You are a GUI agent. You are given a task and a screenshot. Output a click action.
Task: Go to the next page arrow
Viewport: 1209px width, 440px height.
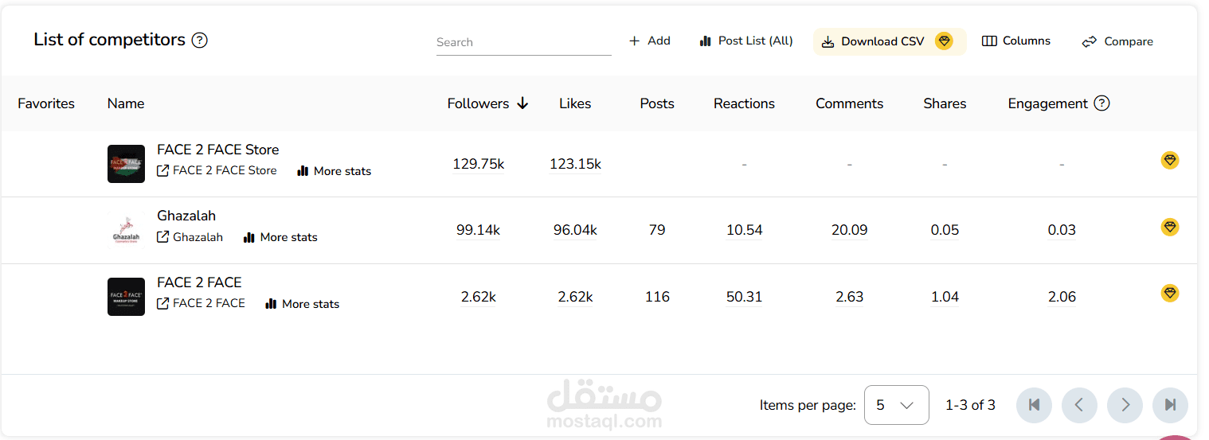coord(1125,405)
